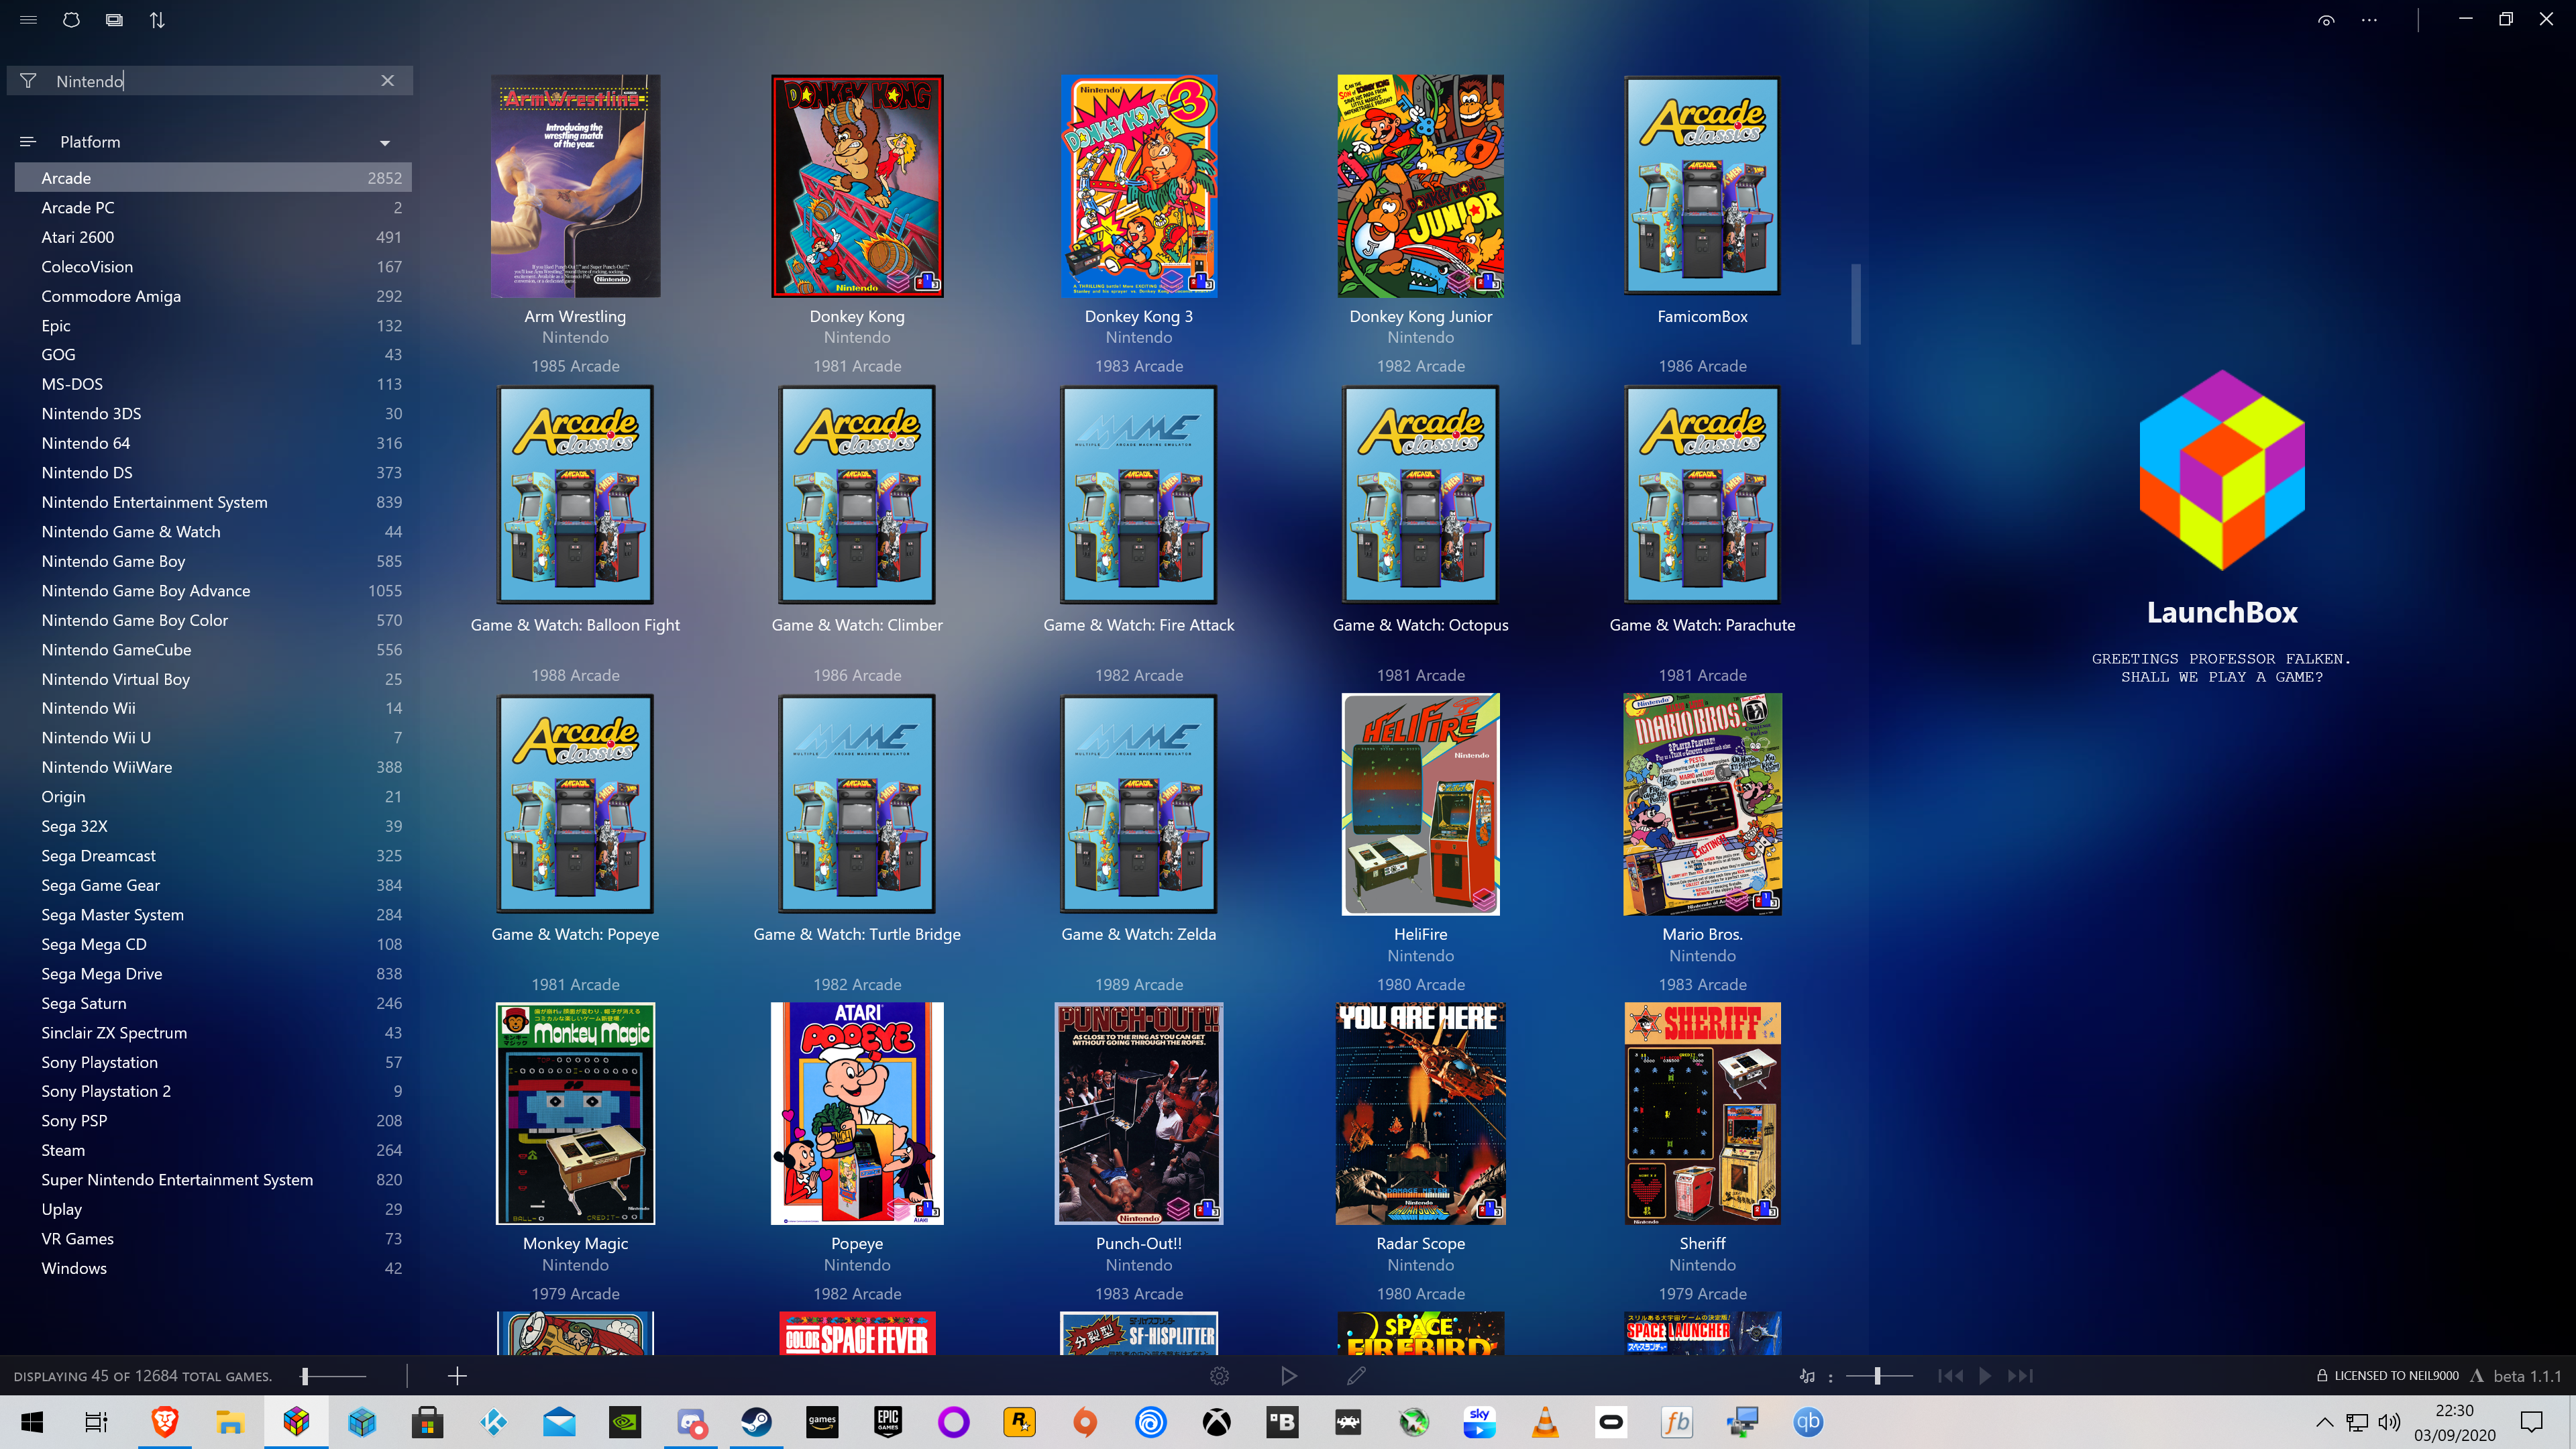Select the Radar Scope cover
This screenshot has height=1449, width=2576.
coord(1421,1113)
